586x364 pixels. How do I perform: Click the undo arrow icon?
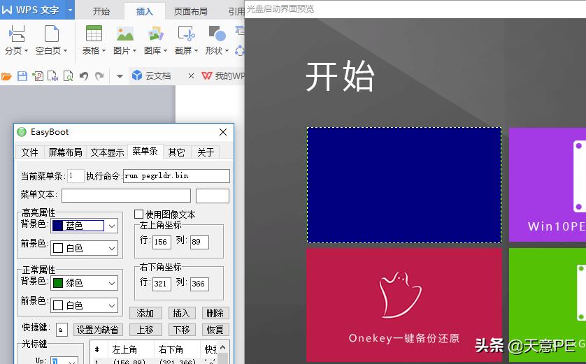point(84,76)
